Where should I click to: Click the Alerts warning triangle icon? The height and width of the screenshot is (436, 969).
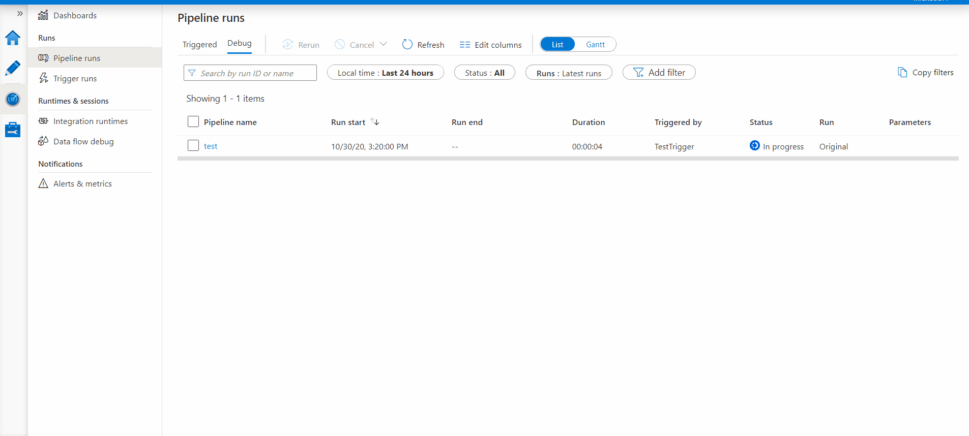[x=43, y=183]
